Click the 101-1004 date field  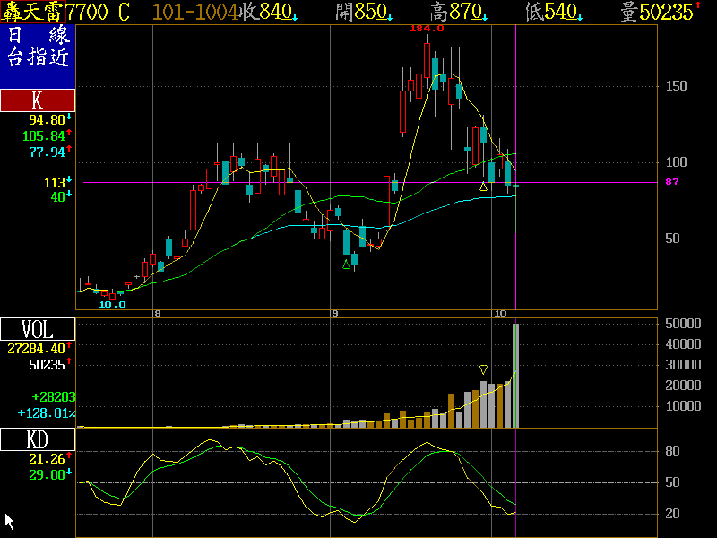click(194, 12)
